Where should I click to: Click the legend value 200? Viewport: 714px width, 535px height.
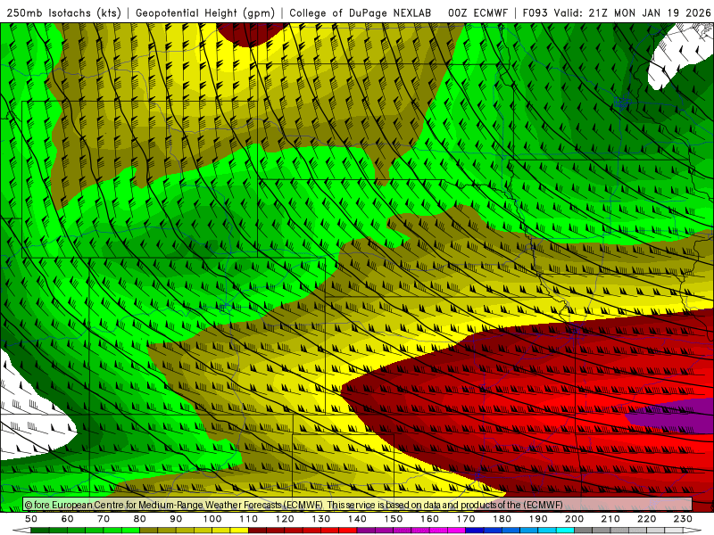click(x=574, y=519)
